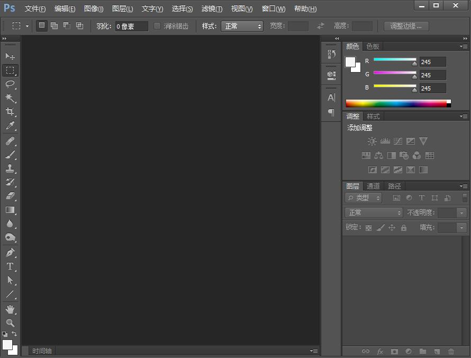
Task: Select the Move tool
Action: coord(10,56)
